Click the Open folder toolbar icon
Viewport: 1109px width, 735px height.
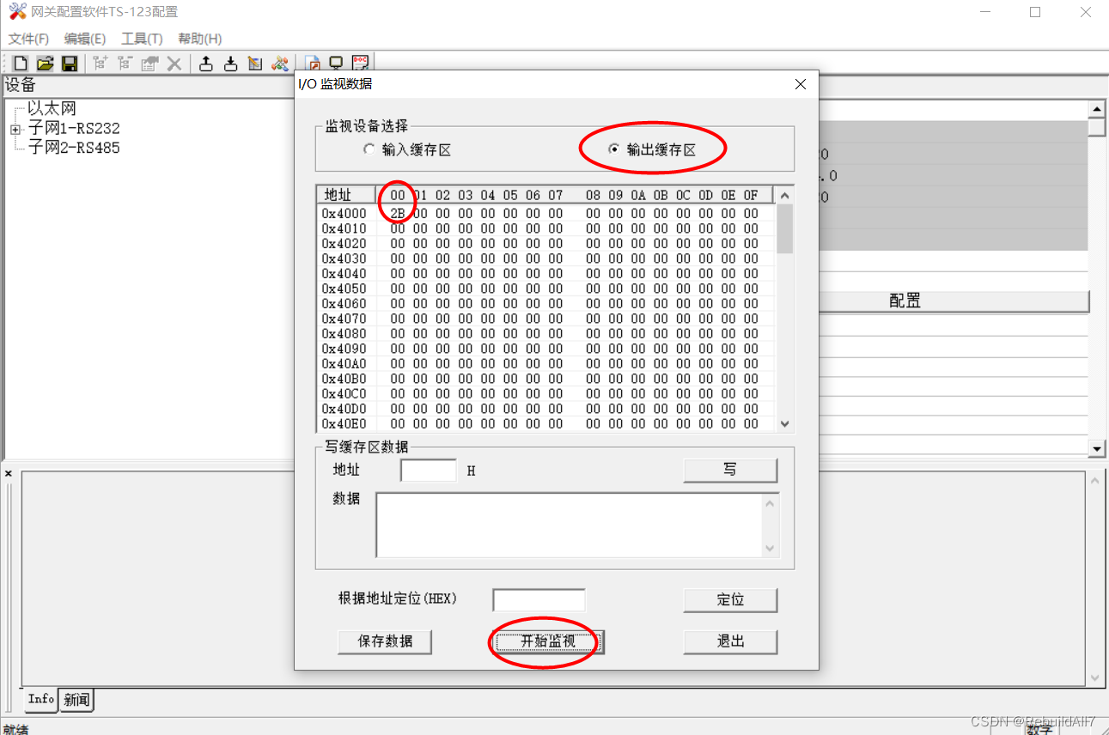point(46,63)
